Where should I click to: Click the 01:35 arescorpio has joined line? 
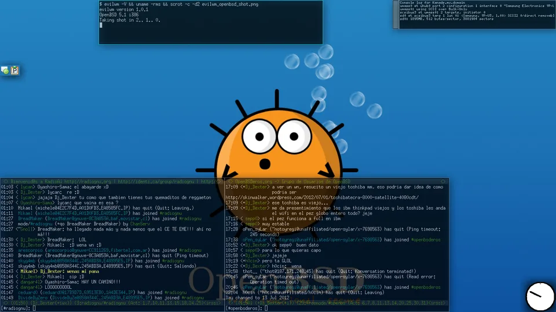101,250
